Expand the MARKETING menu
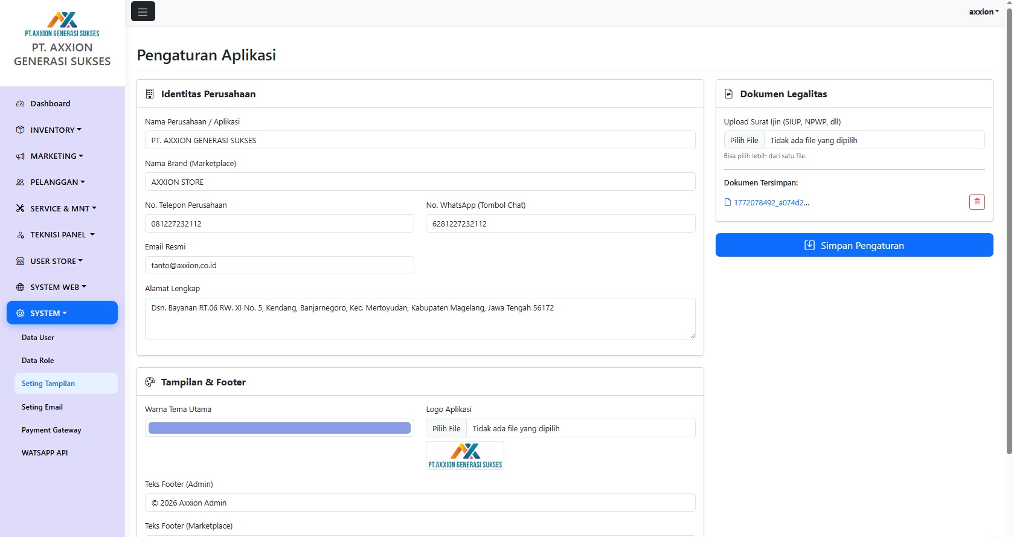Screen dimensions: 1014x537 (x=62, y=156)
